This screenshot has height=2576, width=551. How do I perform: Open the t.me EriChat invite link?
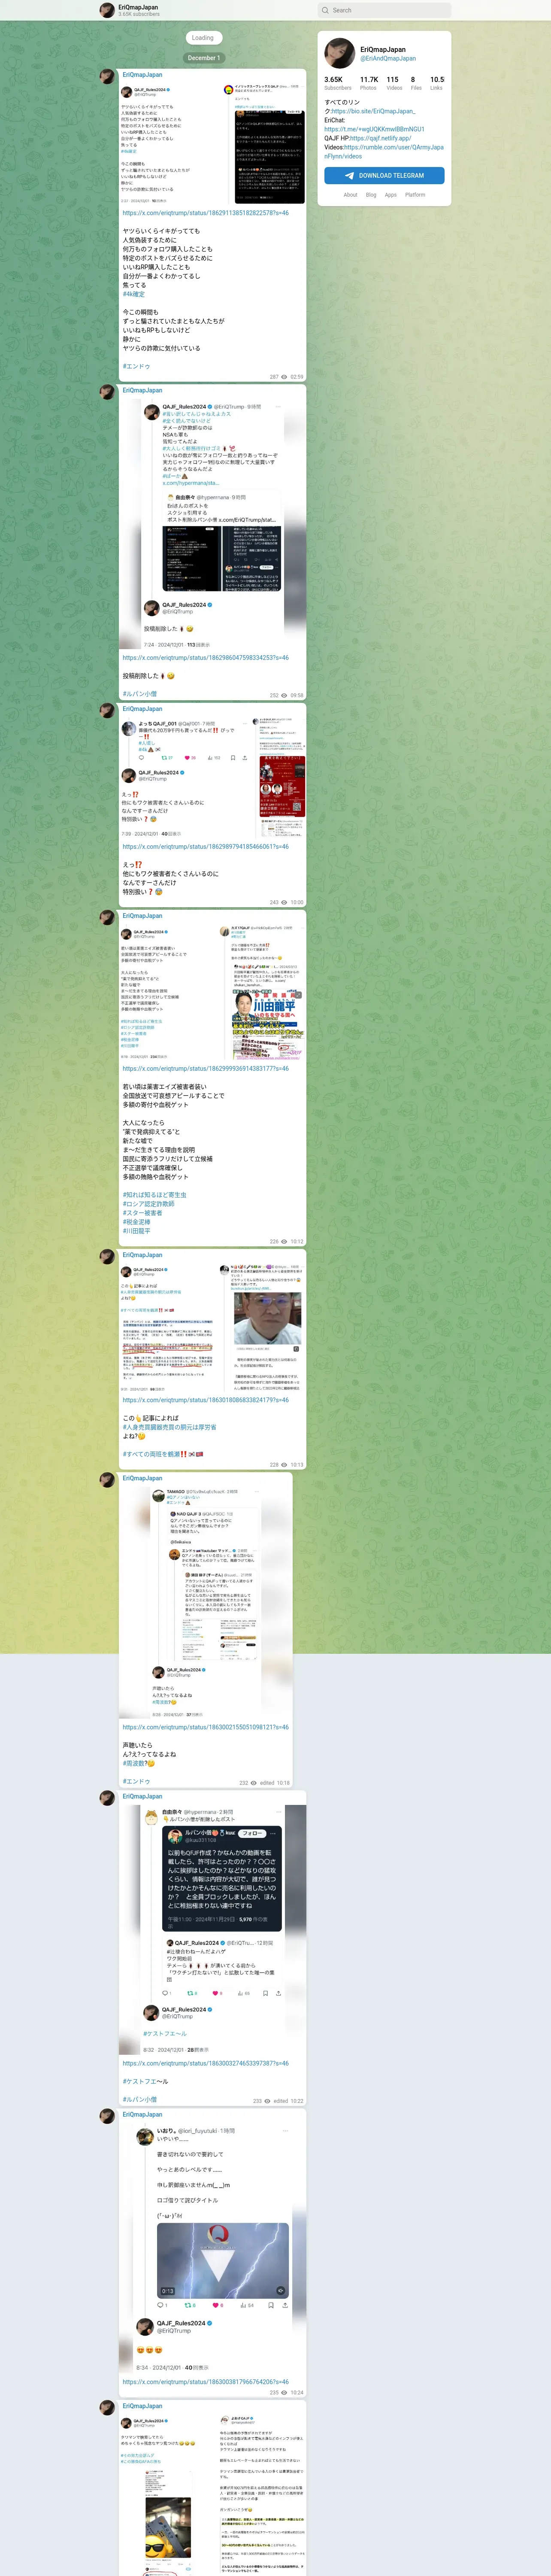374,129
